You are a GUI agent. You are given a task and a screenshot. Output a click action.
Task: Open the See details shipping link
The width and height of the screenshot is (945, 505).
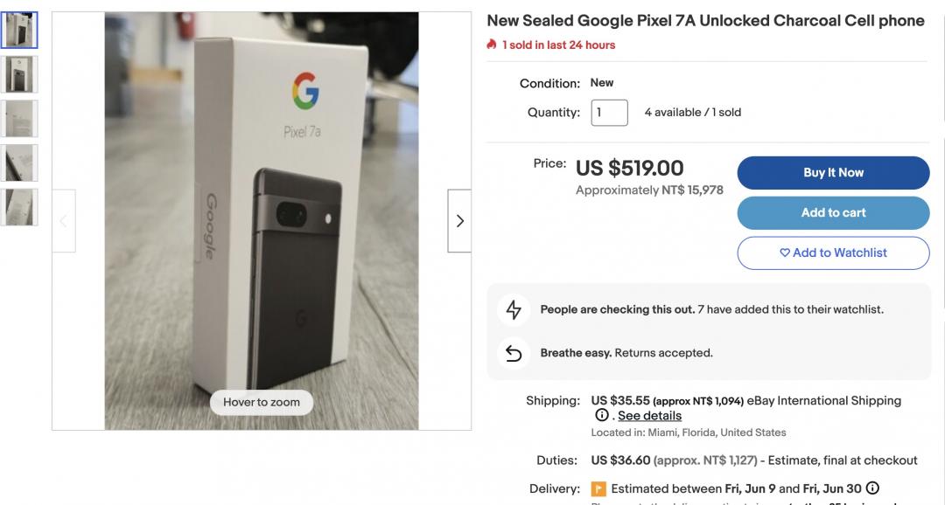tap(649, 416)
